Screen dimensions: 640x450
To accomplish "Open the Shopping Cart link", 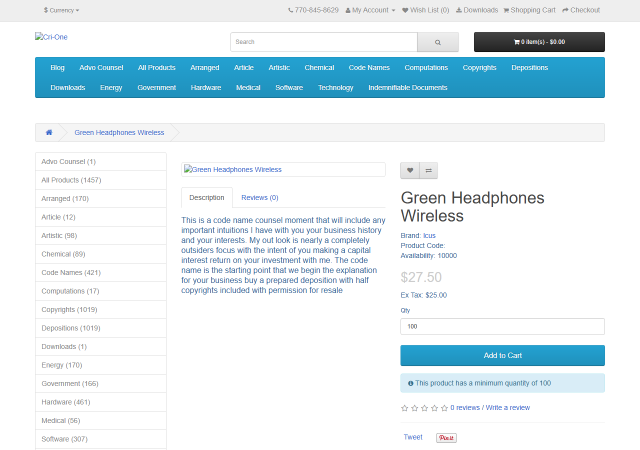I will [x=529, y=10].
